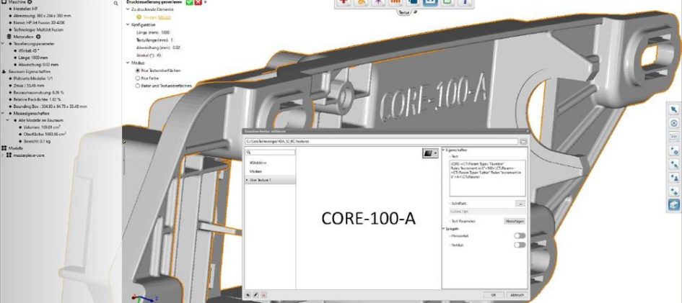Click the OK button in texture dialog

pyautogui.click(x=493, y=294)
